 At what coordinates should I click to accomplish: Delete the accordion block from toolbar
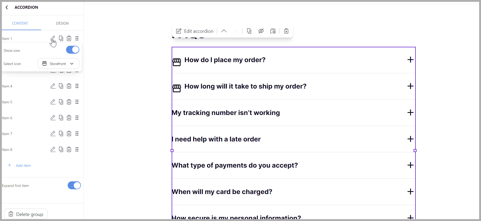(x=286, y=31)
